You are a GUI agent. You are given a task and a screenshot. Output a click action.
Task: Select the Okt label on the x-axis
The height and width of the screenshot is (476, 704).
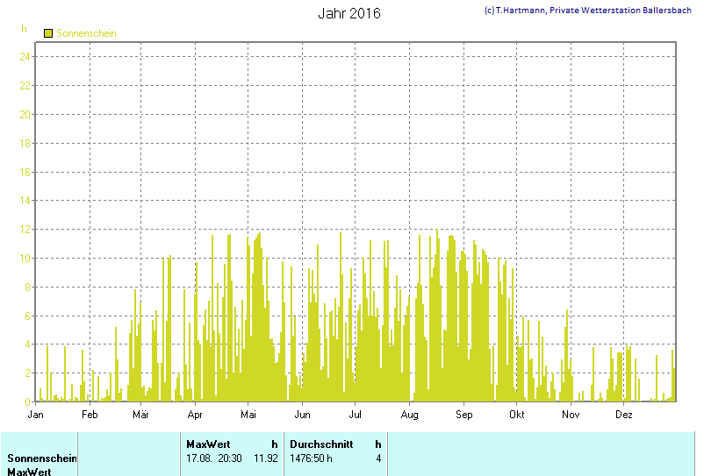pos(516,414)
